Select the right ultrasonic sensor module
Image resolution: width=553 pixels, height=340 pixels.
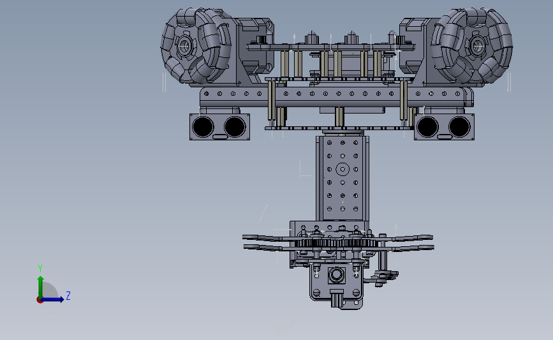pyautogui.click(x=444, y=127)
